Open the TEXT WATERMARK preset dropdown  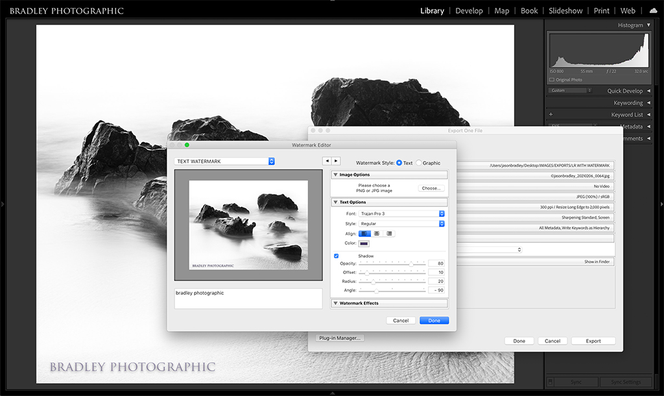pyautogui.click(x=225, y=161)
